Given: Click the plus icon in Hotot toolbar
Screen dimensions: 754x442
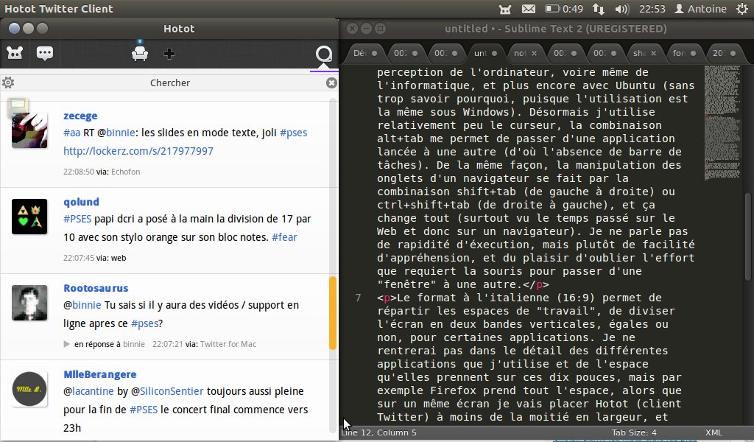Looking at the screenshot, I should coord(169,53).
